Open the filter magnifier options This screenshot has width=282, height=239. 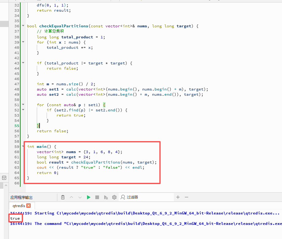(123, 197)
